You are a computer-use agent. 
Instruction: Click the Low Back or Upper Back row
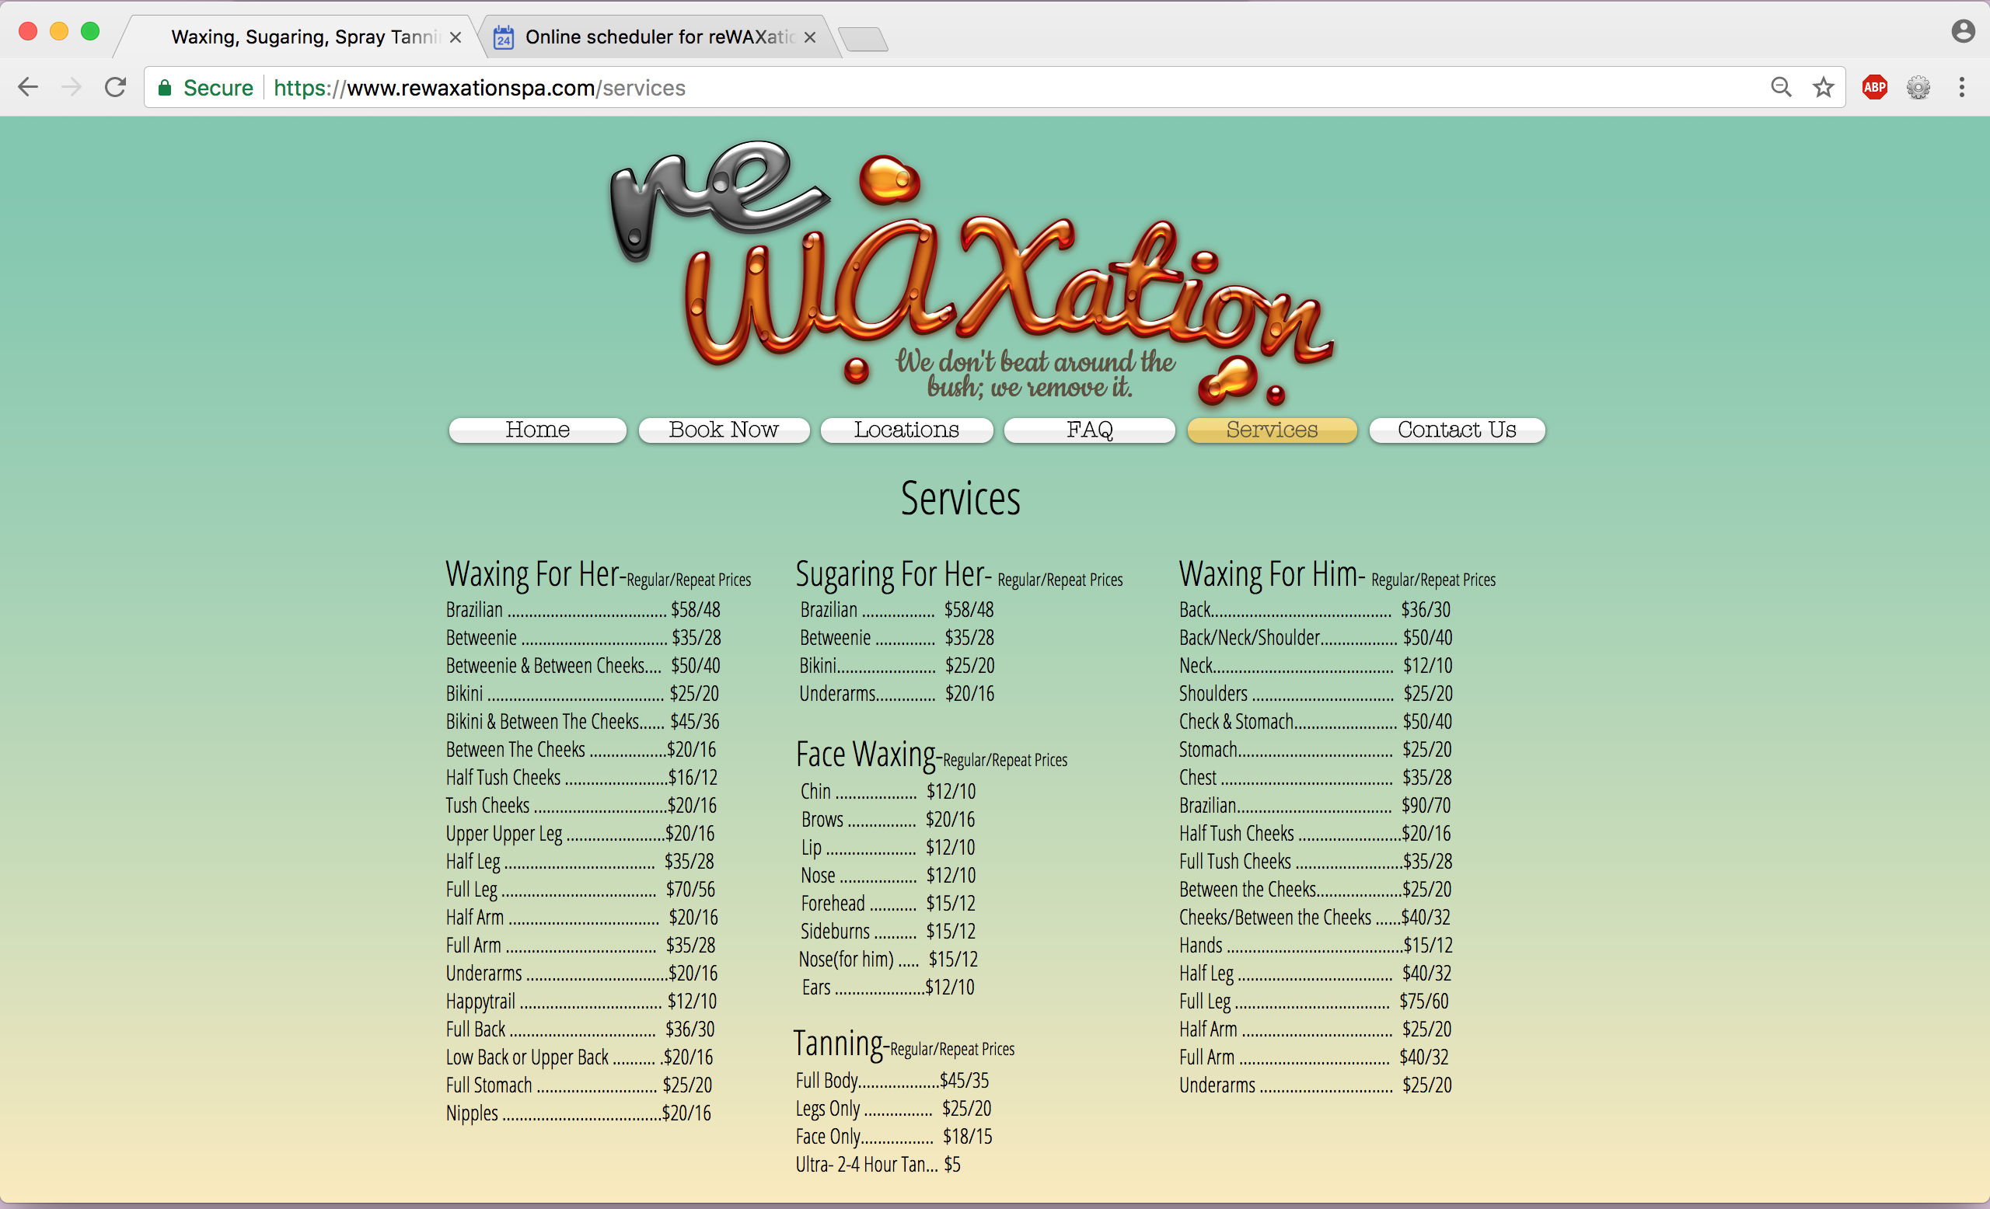click(x=580, y=1057)
